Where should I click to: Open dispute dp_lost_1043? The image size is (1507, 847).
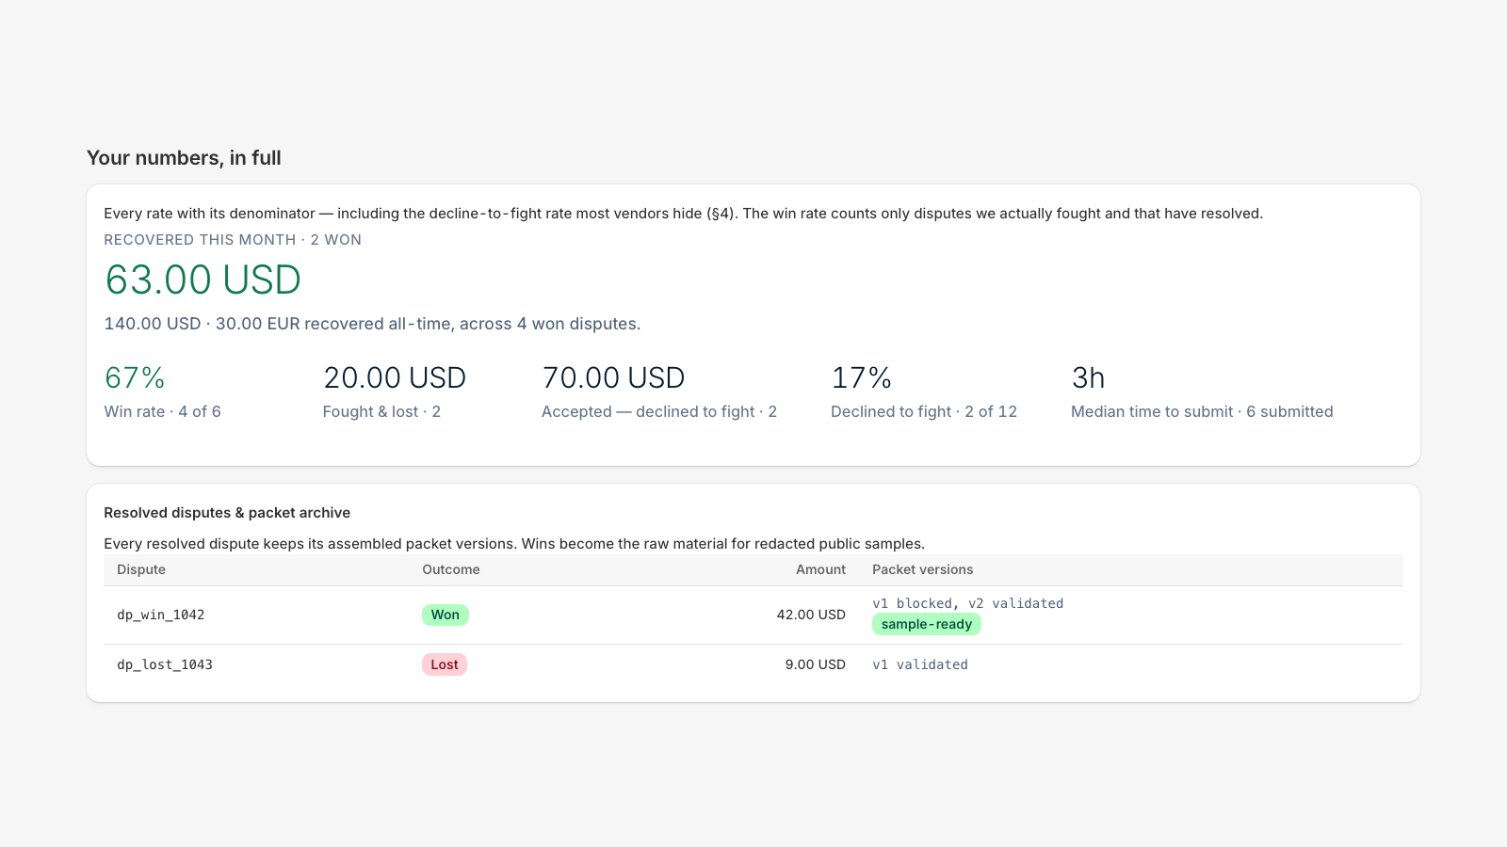(165, 664)
